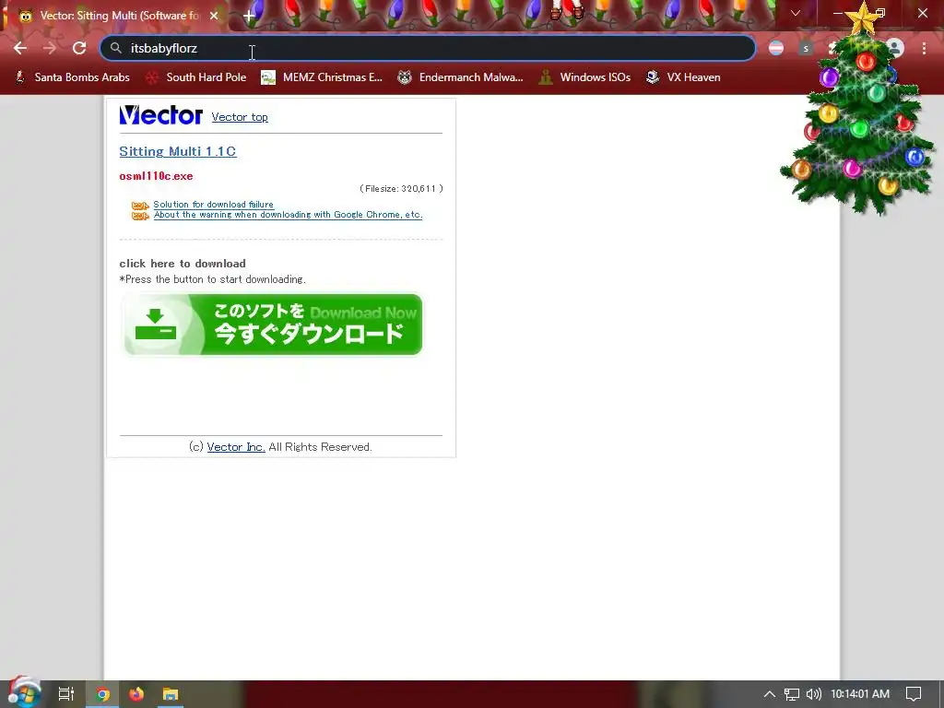Screen dimensions: 944x708
Task: Close the Vector: Sitting Multi tab
Action: tap(214, 16)
